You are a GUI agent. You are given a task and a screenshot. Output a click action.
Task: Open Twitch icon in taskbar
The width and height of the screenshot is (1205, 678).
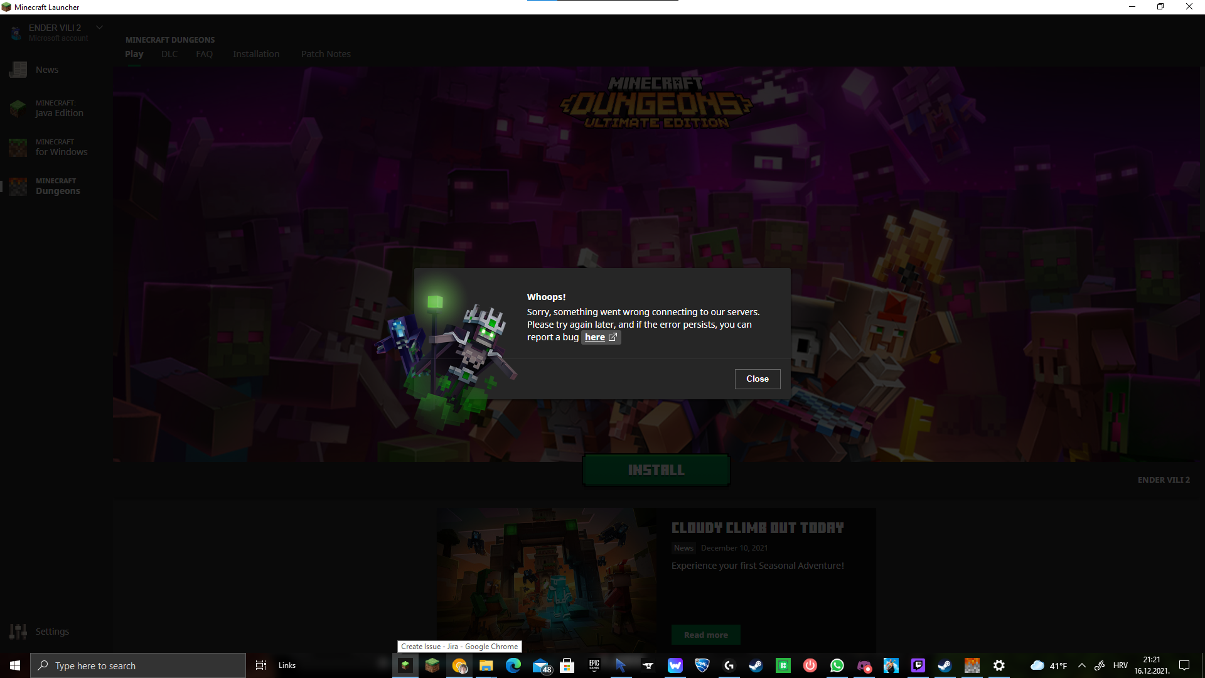coord(918,665)
